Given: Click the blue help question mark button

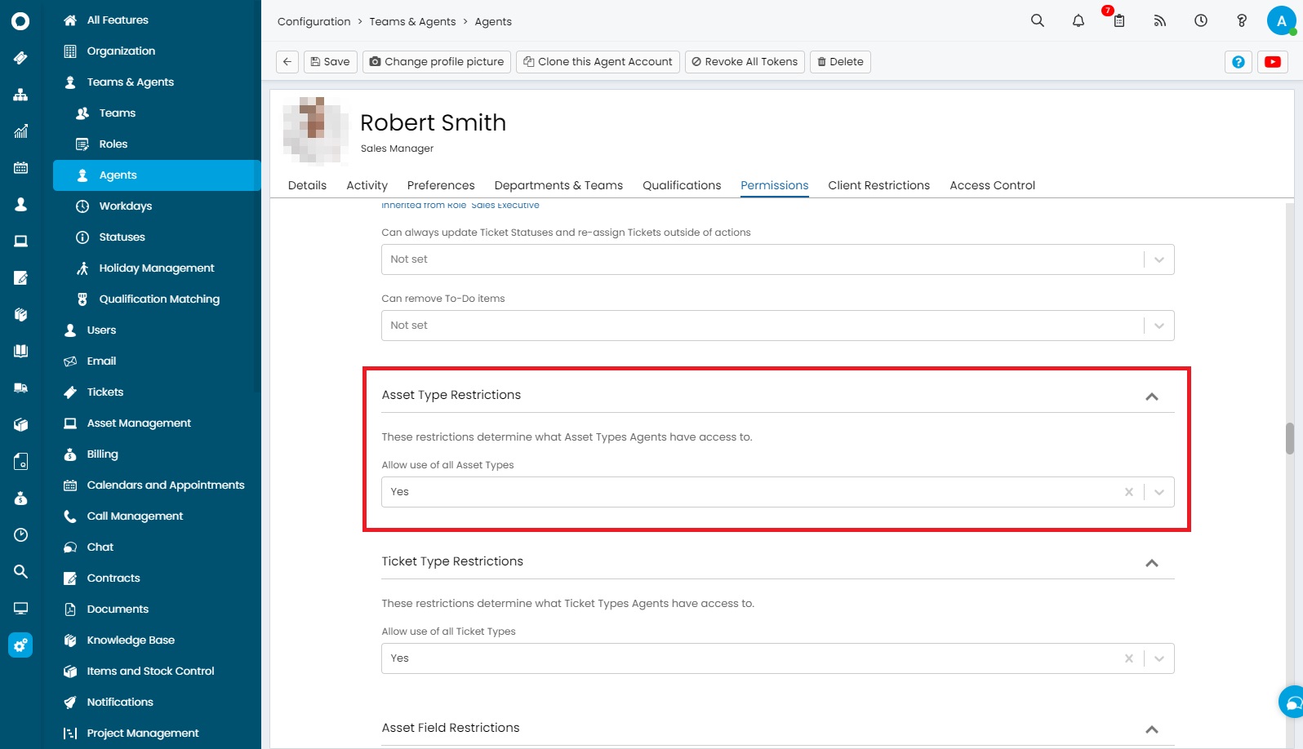Looking at the screenshot, I should pyautogui.click(x=1238, y=62).
